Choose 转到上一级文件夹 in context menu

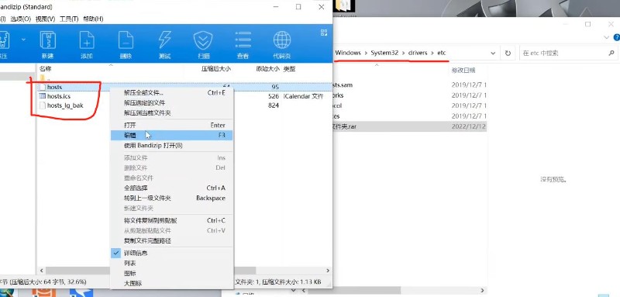(171, 199)
